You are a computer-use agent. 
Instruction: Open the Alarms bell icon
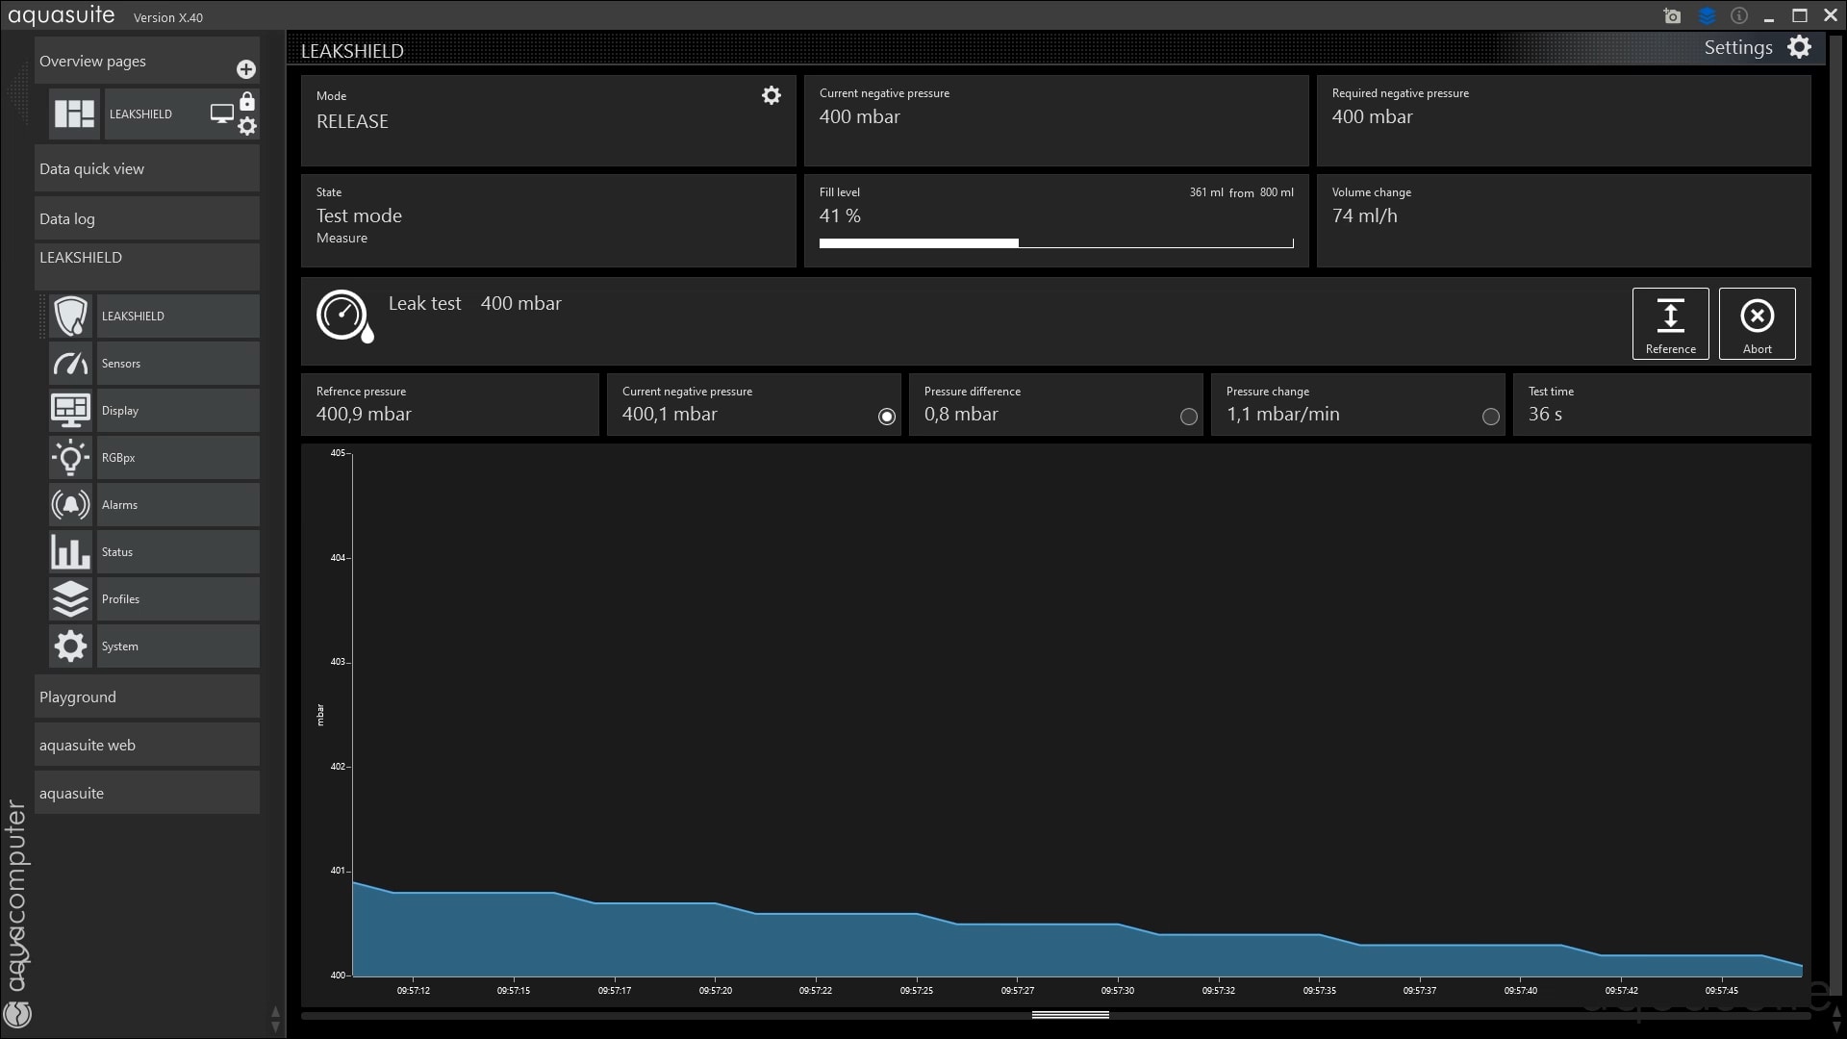[71, 504]
